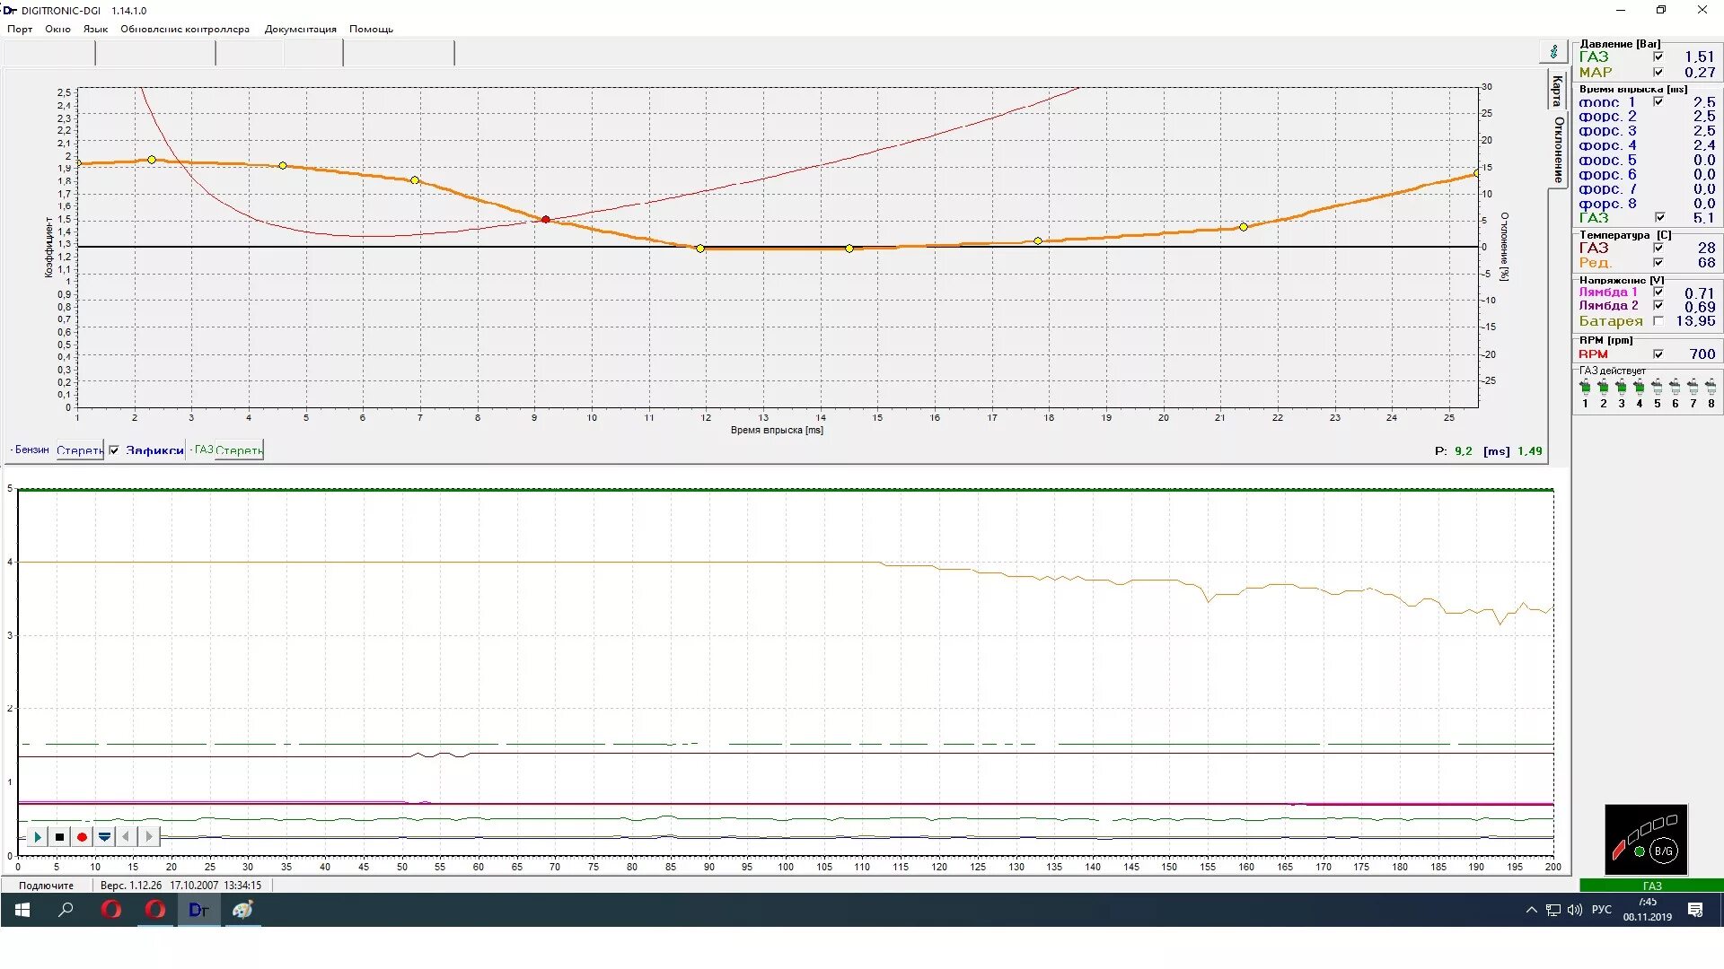Open the Документация menu

(300, 29)
